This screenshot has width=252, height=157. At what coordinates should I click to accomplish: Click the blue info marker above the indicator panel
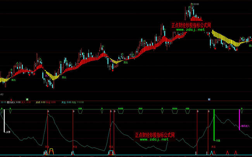(209, 99)
